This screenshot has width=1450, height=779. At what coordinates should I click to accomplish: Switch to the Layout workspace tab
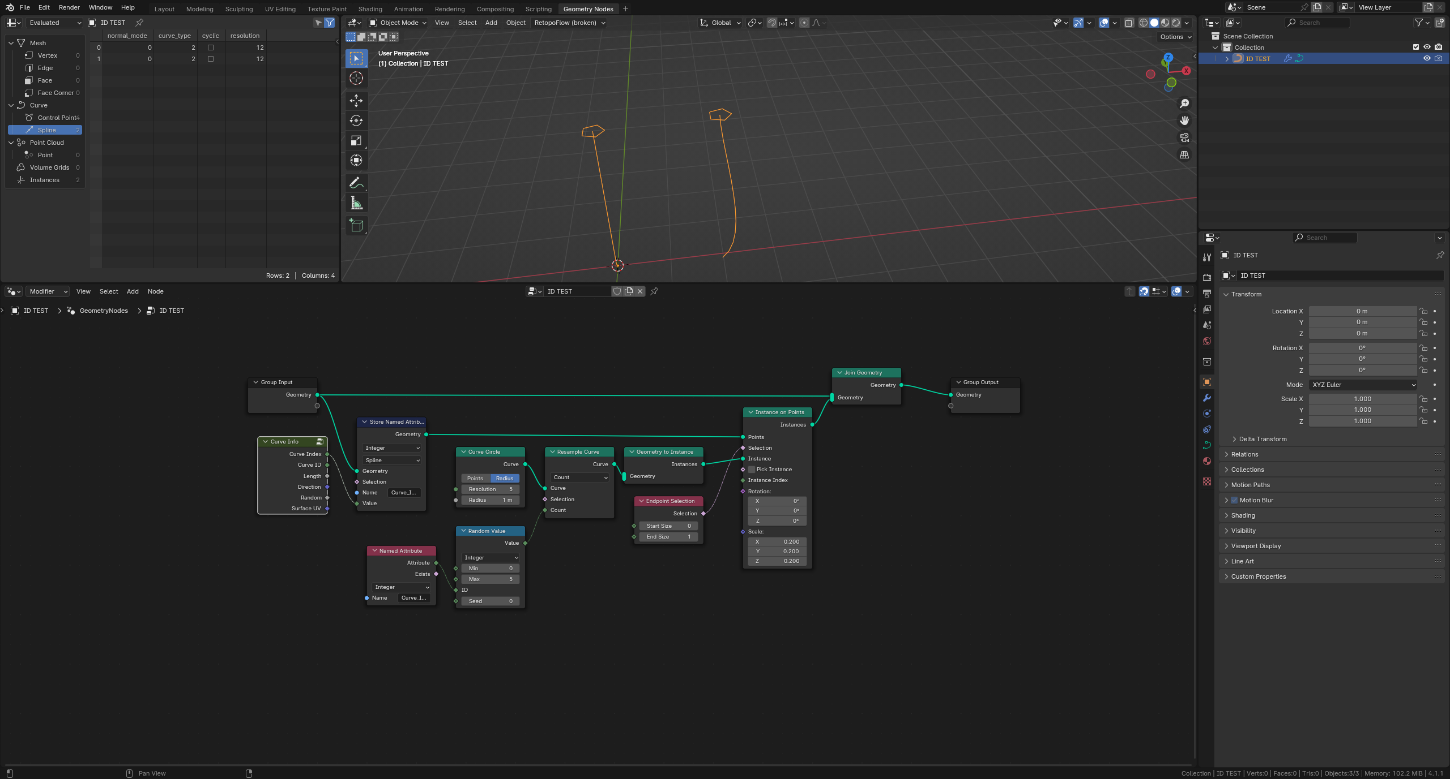(164, 9)
